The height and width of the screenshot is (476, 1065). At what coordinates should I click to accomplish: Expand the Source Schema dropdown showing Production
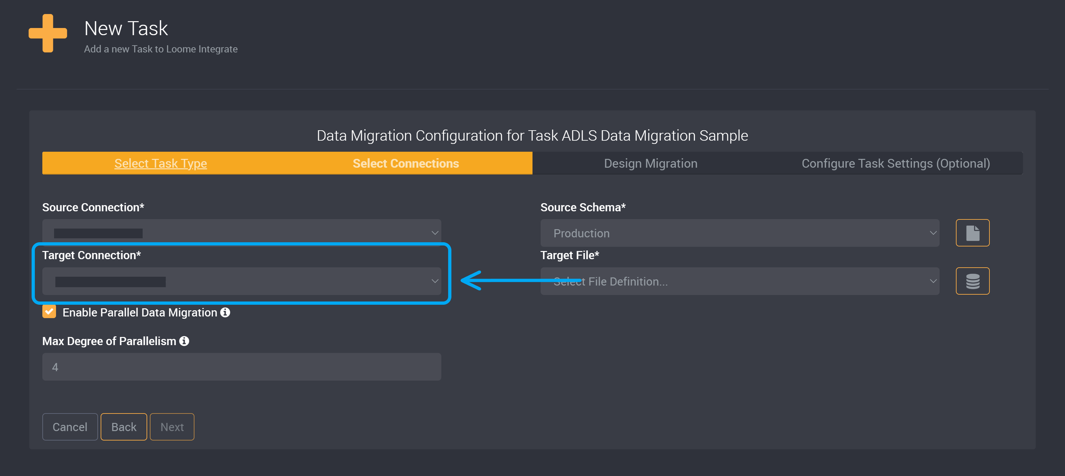(x=740, y=233)
